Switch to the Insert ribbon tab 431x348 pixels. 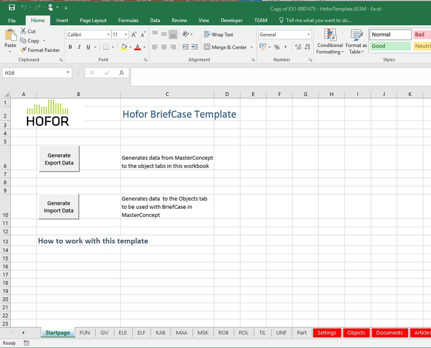(x=62, y=20)
